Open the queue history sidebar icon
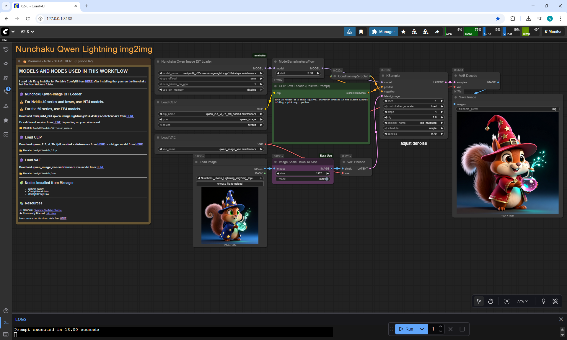567x340 pixels. click(6, 49)
